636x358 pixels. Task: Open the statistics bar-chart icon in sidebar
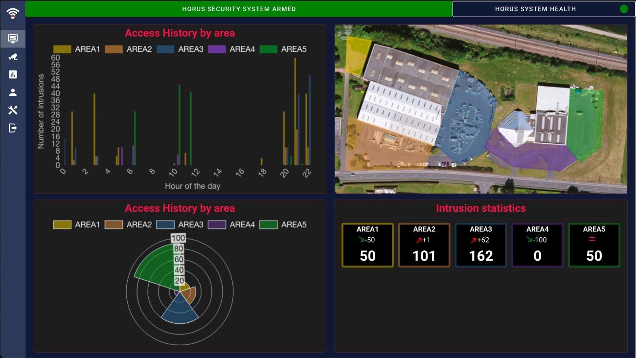point(13,74)
